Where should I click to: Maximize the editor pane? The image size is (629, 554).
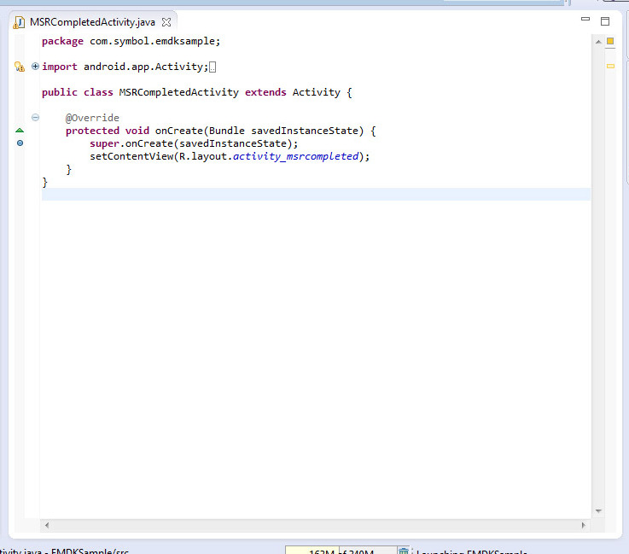[x=605, y=20]
